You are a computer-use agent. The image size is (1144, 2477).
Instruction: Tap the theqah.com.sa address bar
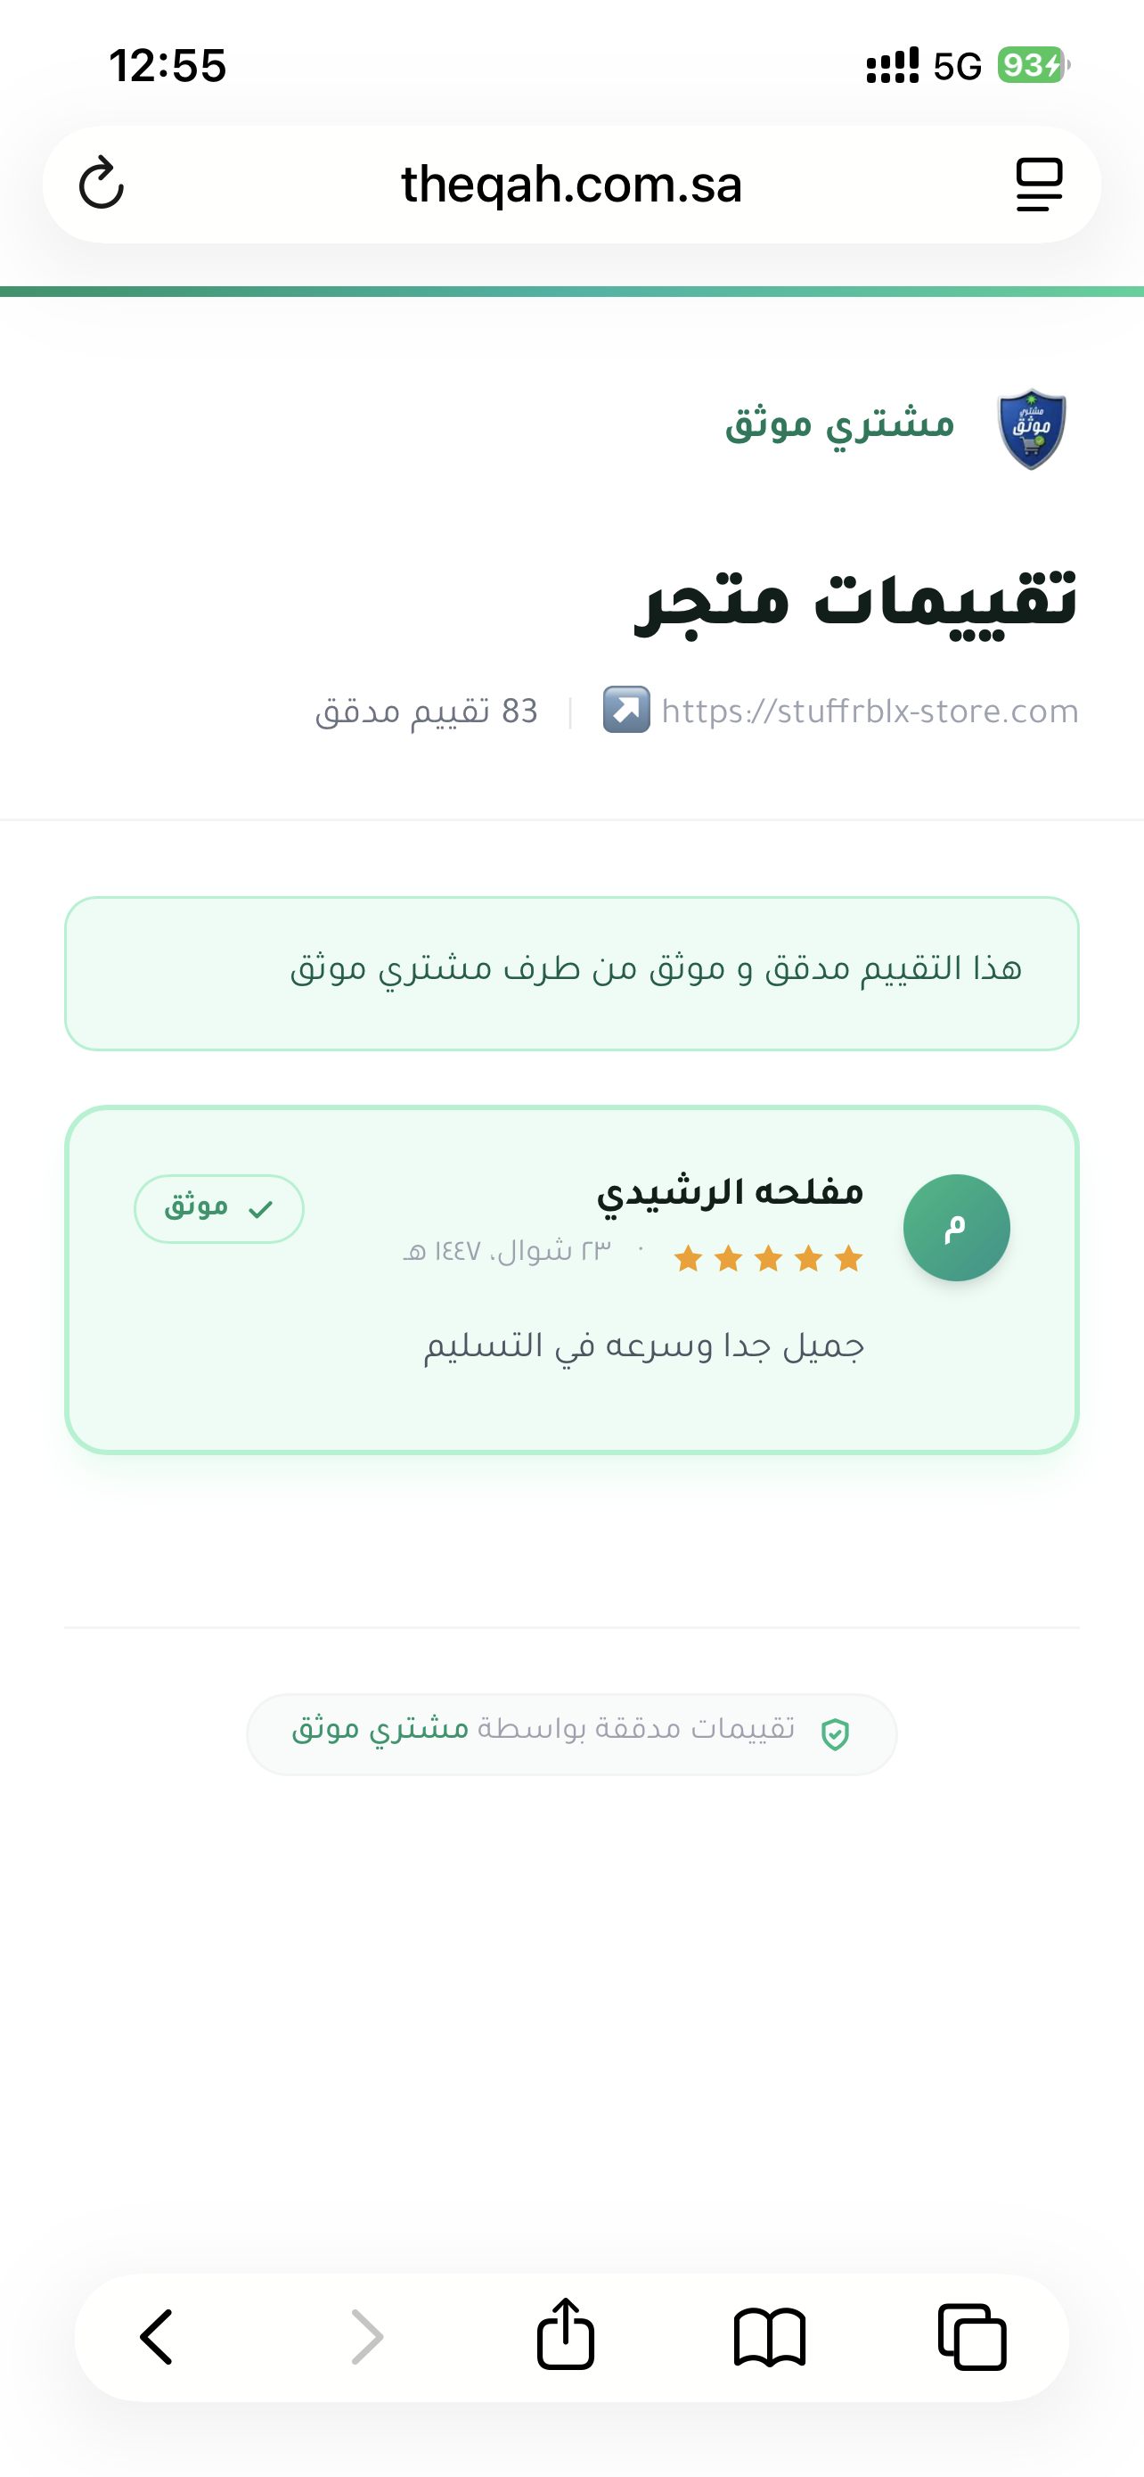(571, 184)
